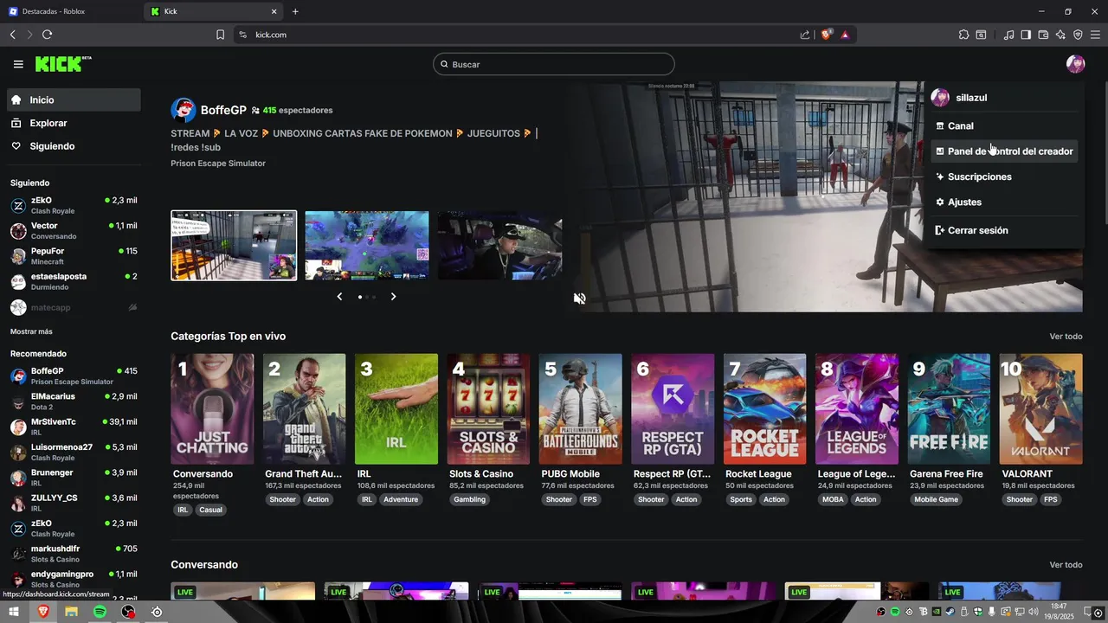Reload the page in browser toolbar
1108x623 pixels.
pos(47,35)
